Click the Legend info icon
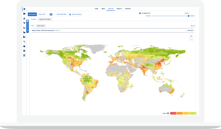221x129 pixels. pos(168,113)
